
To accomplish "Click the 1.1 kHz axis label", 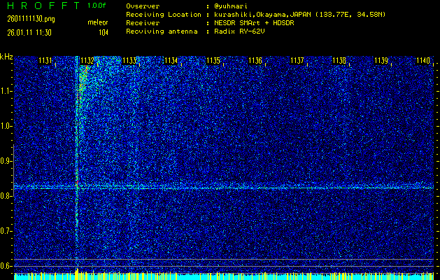I will 6,91.
